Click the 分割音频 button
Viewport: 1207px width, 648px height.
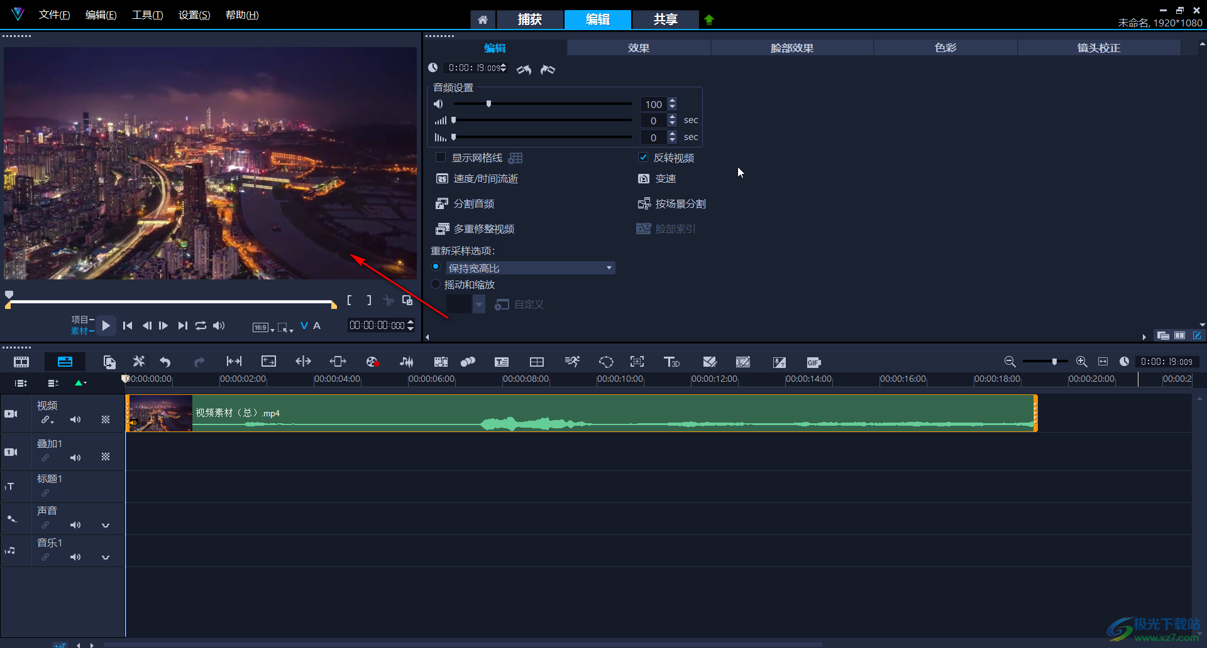click(465, 203)
